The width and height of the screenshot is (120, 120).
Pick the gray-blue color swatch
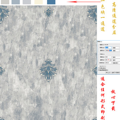16,2
